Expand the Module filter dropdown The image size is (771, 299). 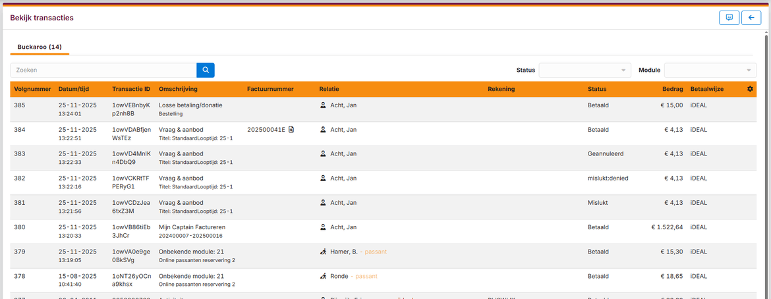(x=710, y=70)
